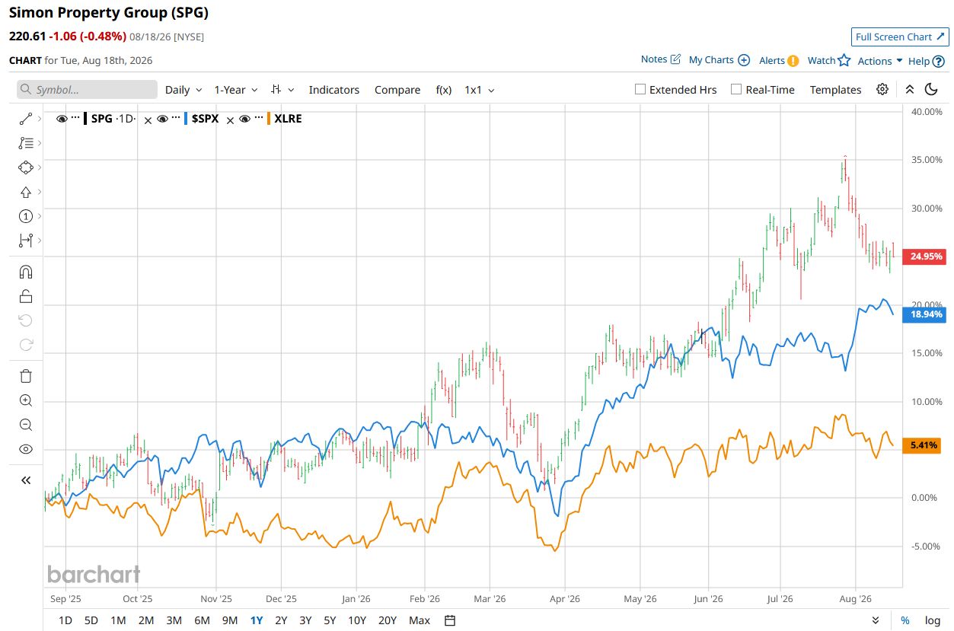Image resolution: width=954 pixels, height=631 pixels.
Task: Click the Alerts link
Action: [772, 60]
